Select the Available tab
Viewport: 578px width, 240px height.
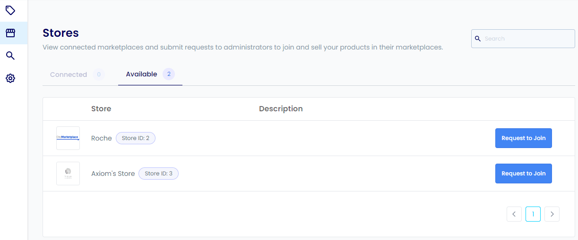[141, 74]
